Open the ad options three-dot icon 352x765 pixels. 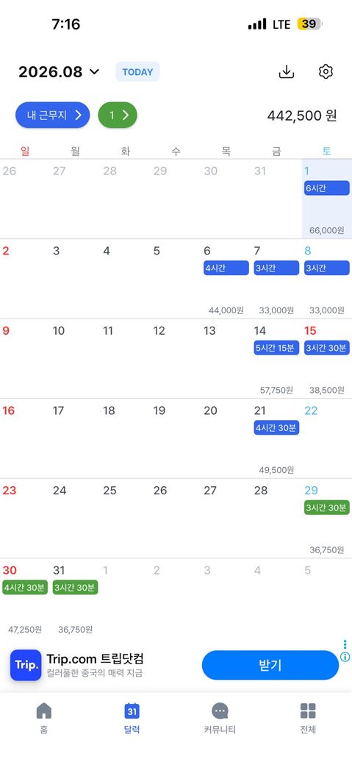click(345, 644)
